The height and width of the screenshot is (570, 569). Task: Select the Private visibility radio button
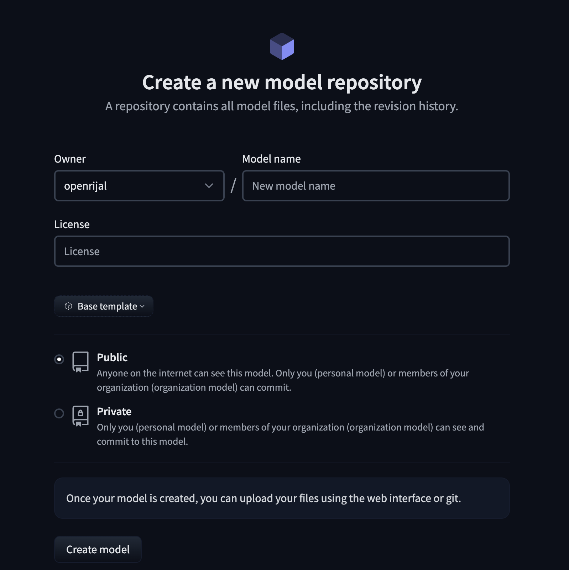pos(59,413)
